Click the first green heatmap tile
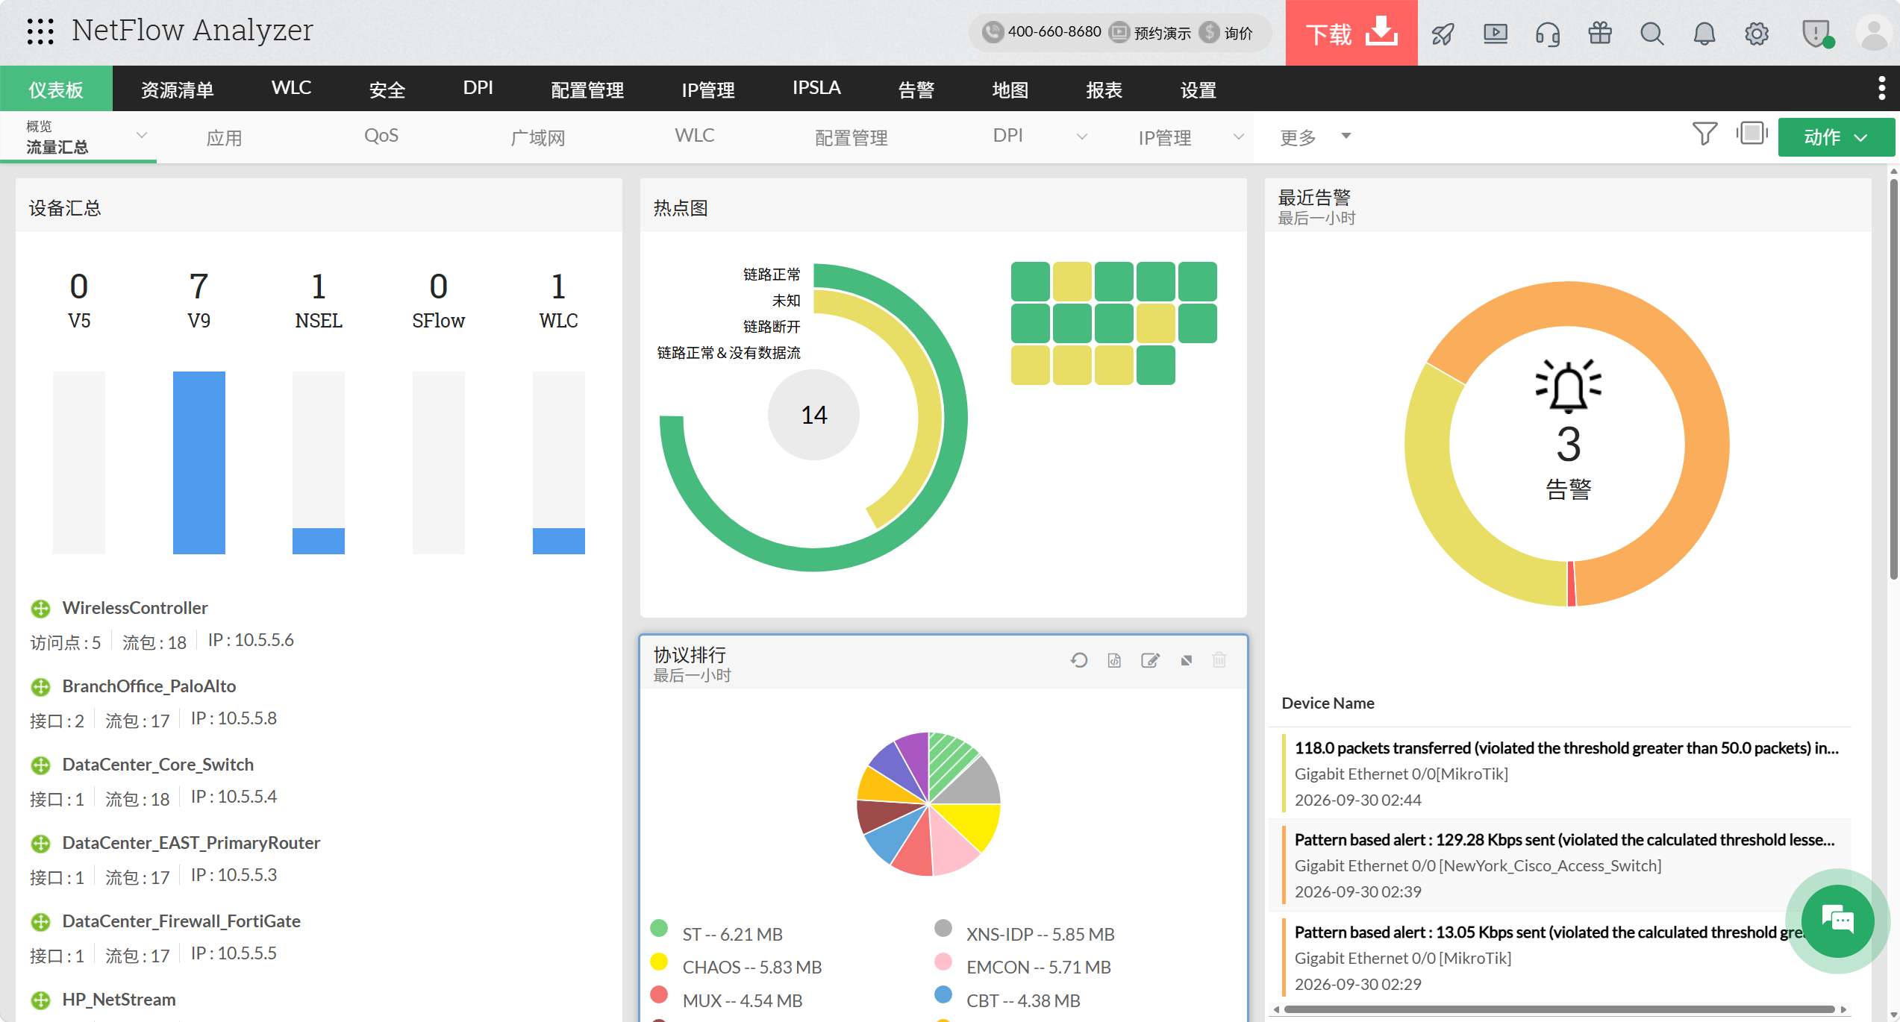Screen dimensions: 1900x1022 tap(1030, 281)
